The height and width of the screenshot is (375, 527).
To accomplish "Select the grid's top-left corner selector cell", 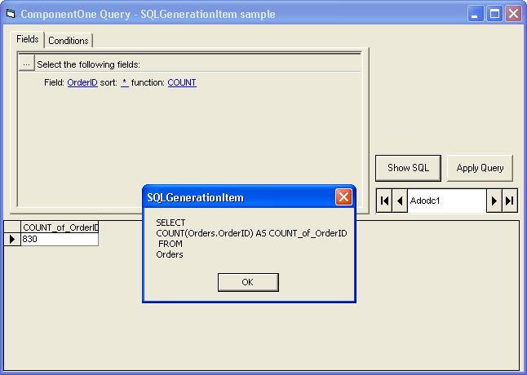I will click(x=12, y=227).
